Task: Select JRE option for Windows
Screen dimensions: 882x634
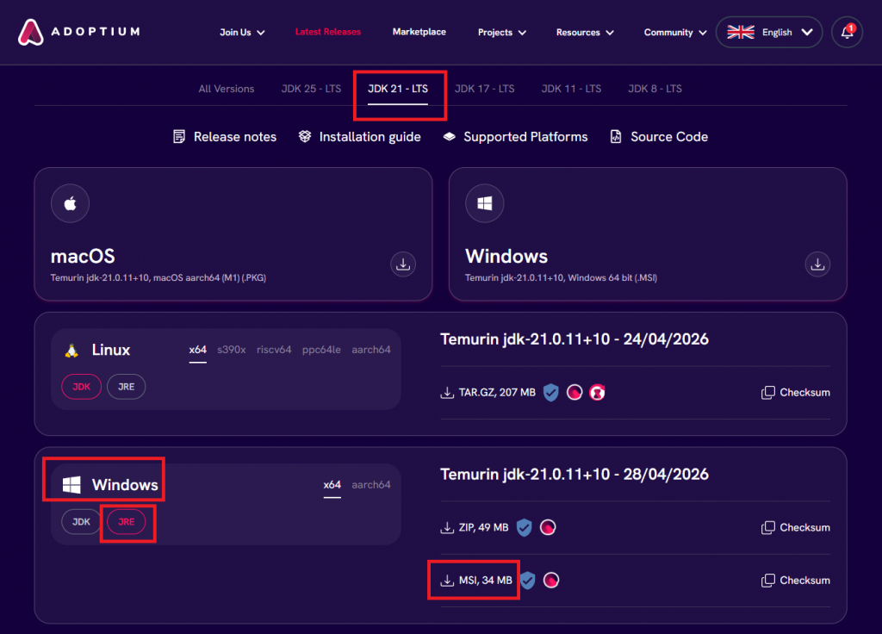Action: [126, 521]
